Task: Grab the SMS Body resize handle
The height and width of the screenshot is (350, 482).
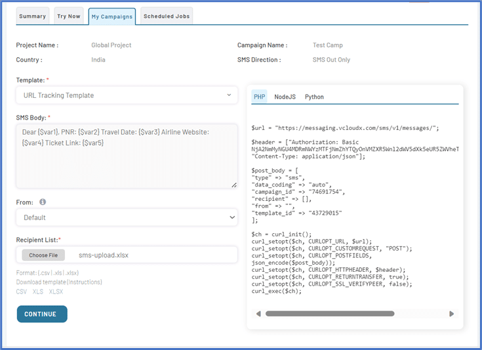Action: (x=234, y=185)
